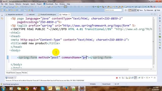Click the red C icon in second toolbar
Viewport: 162px width, 91px height.
coord(32,10)
